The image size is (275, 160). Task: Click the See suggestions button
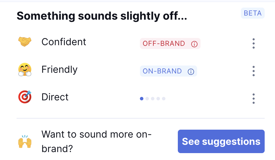(x=221, y=141)
